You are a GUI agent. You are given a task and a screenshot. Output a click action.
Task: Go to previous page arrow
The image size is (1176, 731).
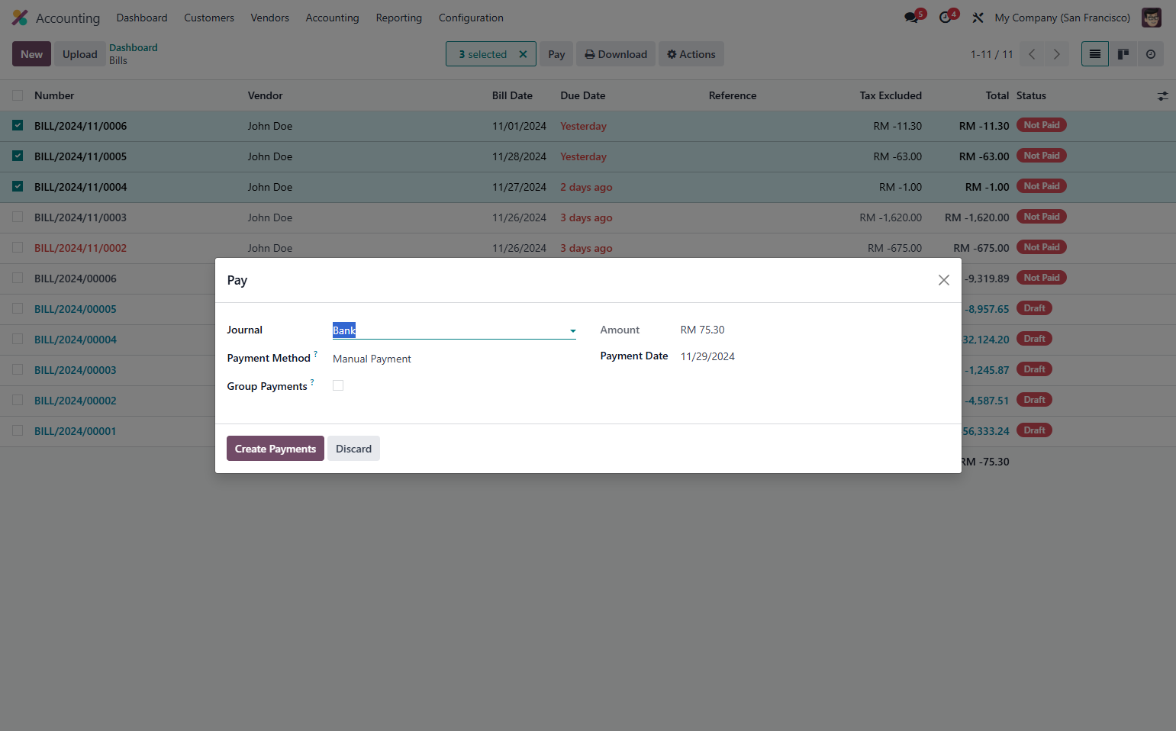(x=1032, y=54)
